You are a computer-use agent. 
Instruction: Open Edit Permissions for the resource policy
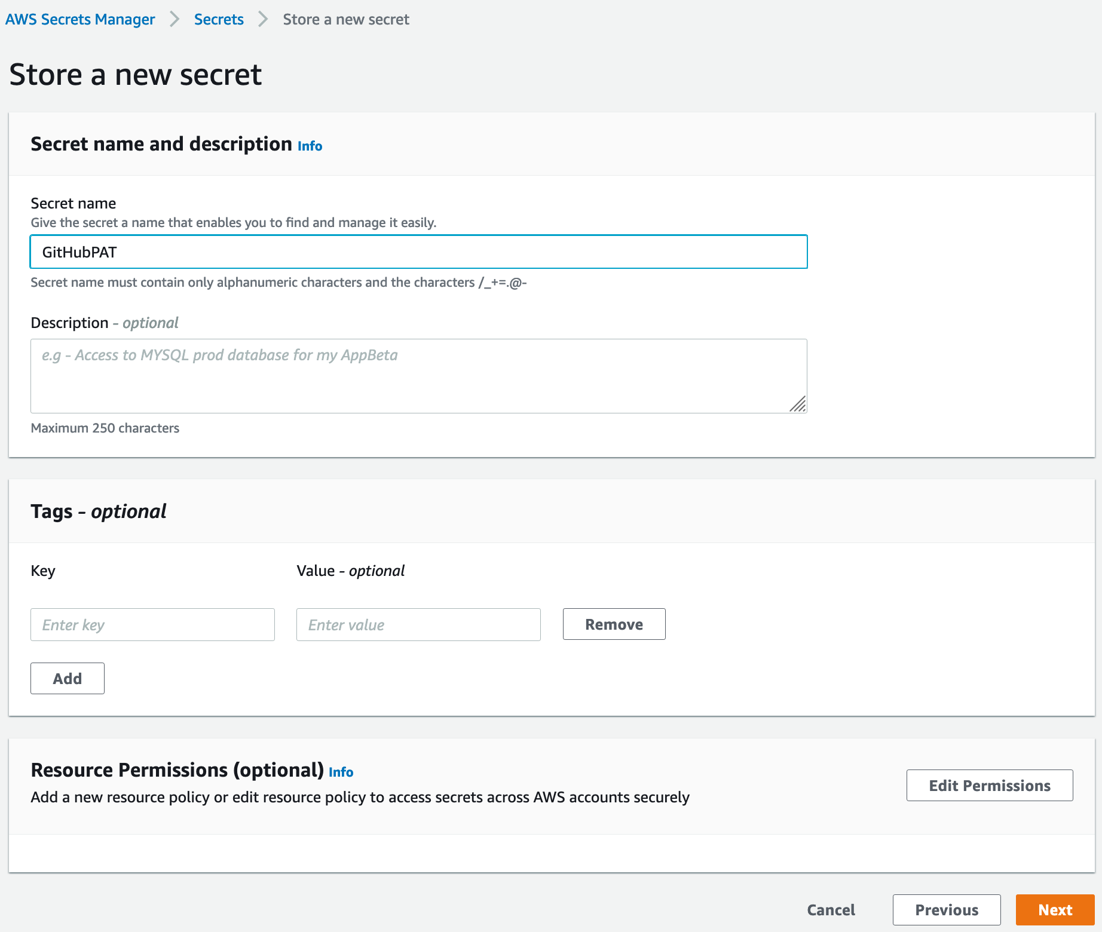[989, 786]
